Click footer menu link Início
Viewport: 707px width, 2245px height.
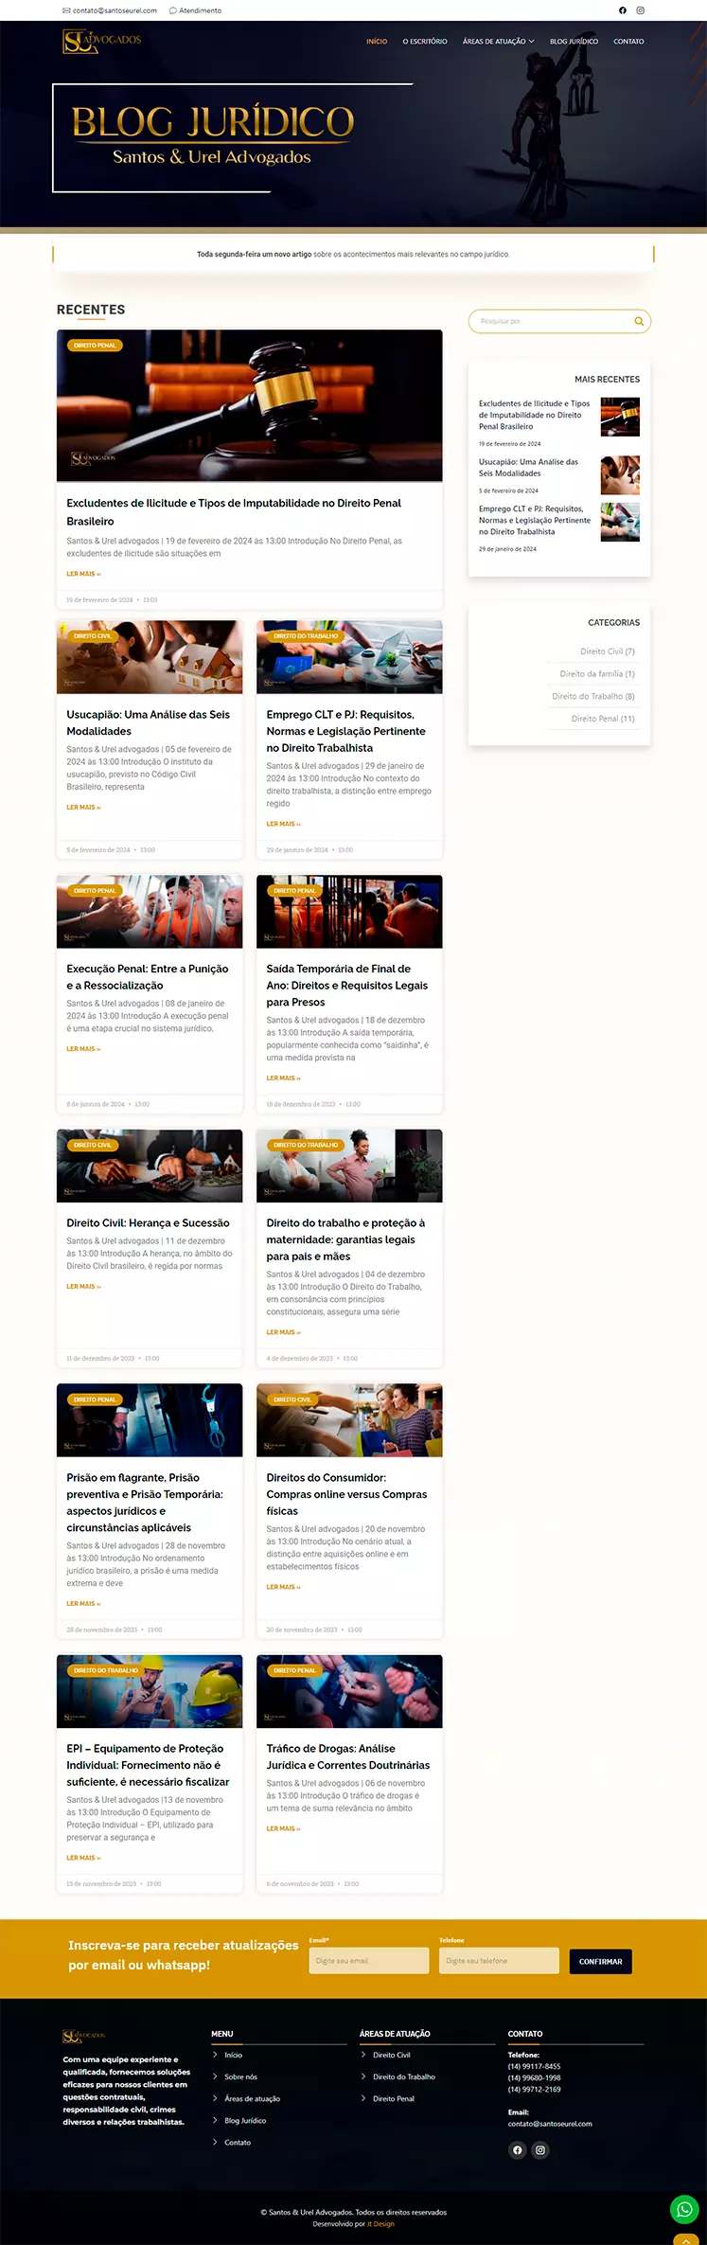pos(233,2055)
